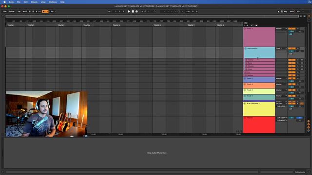Open the Create menu
This screenshot has width=312, height=175.
(34, 2)
